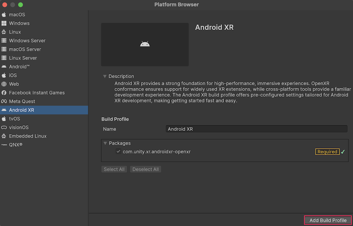Screen dimensions: 353x226
Task: Click the green installed checkmark indicator
Action: pos(343,152)
